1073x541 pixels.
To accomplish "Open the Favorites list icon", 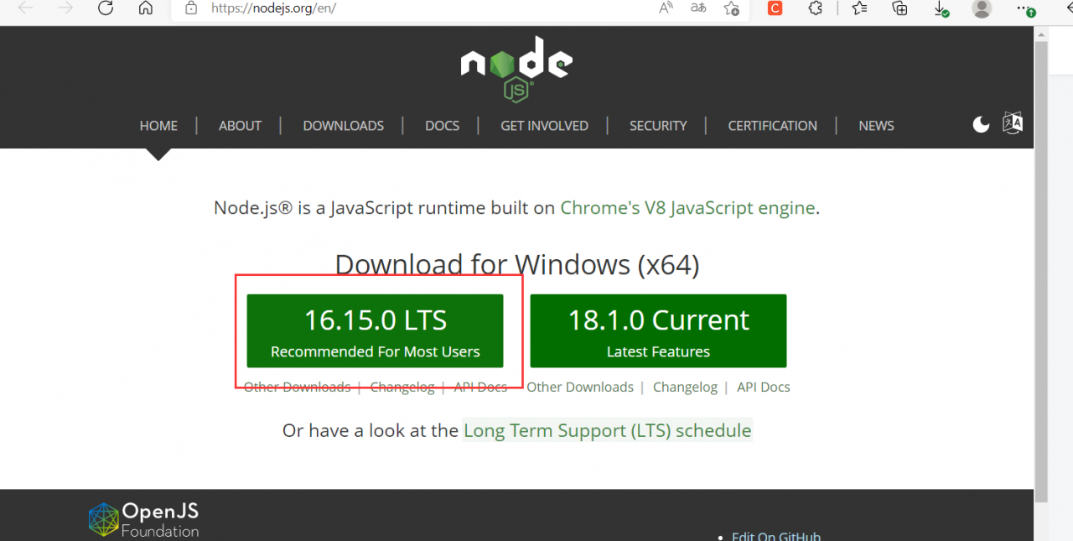I will (859, 8).
